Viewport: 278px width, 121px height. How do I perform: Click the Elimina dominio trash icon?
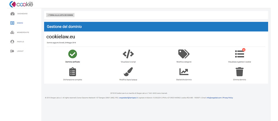point(239,72)
